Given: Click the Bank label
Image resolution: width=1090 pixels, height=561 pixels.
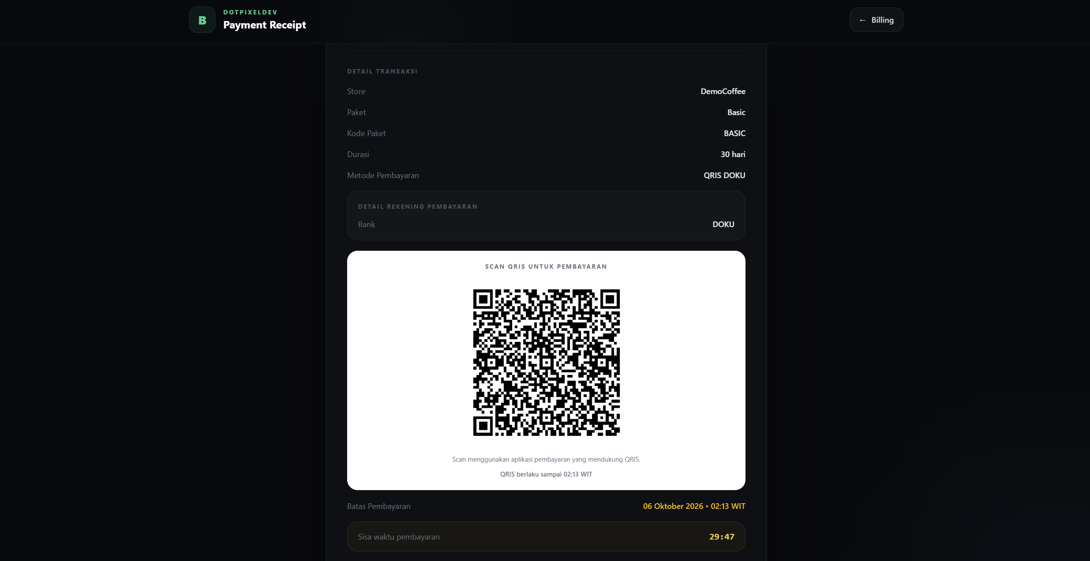Looking at the screenshot, I should tap(366, 224).
